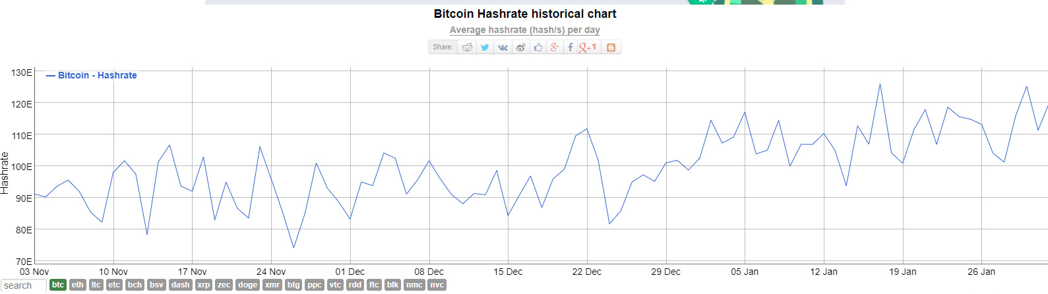This screenshot has height=294, width=1048.
Task: Add the blk coin tag
Action: pyautogui.click(x=392, y=285)
